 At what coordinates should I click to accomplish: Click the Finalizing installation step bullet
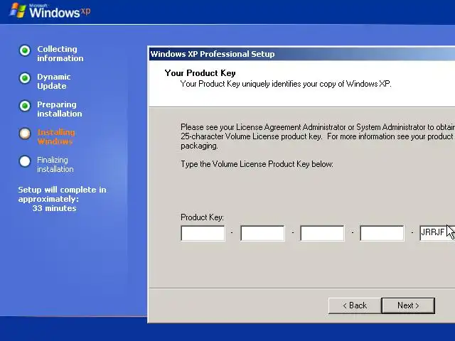(x=25, y=161)
